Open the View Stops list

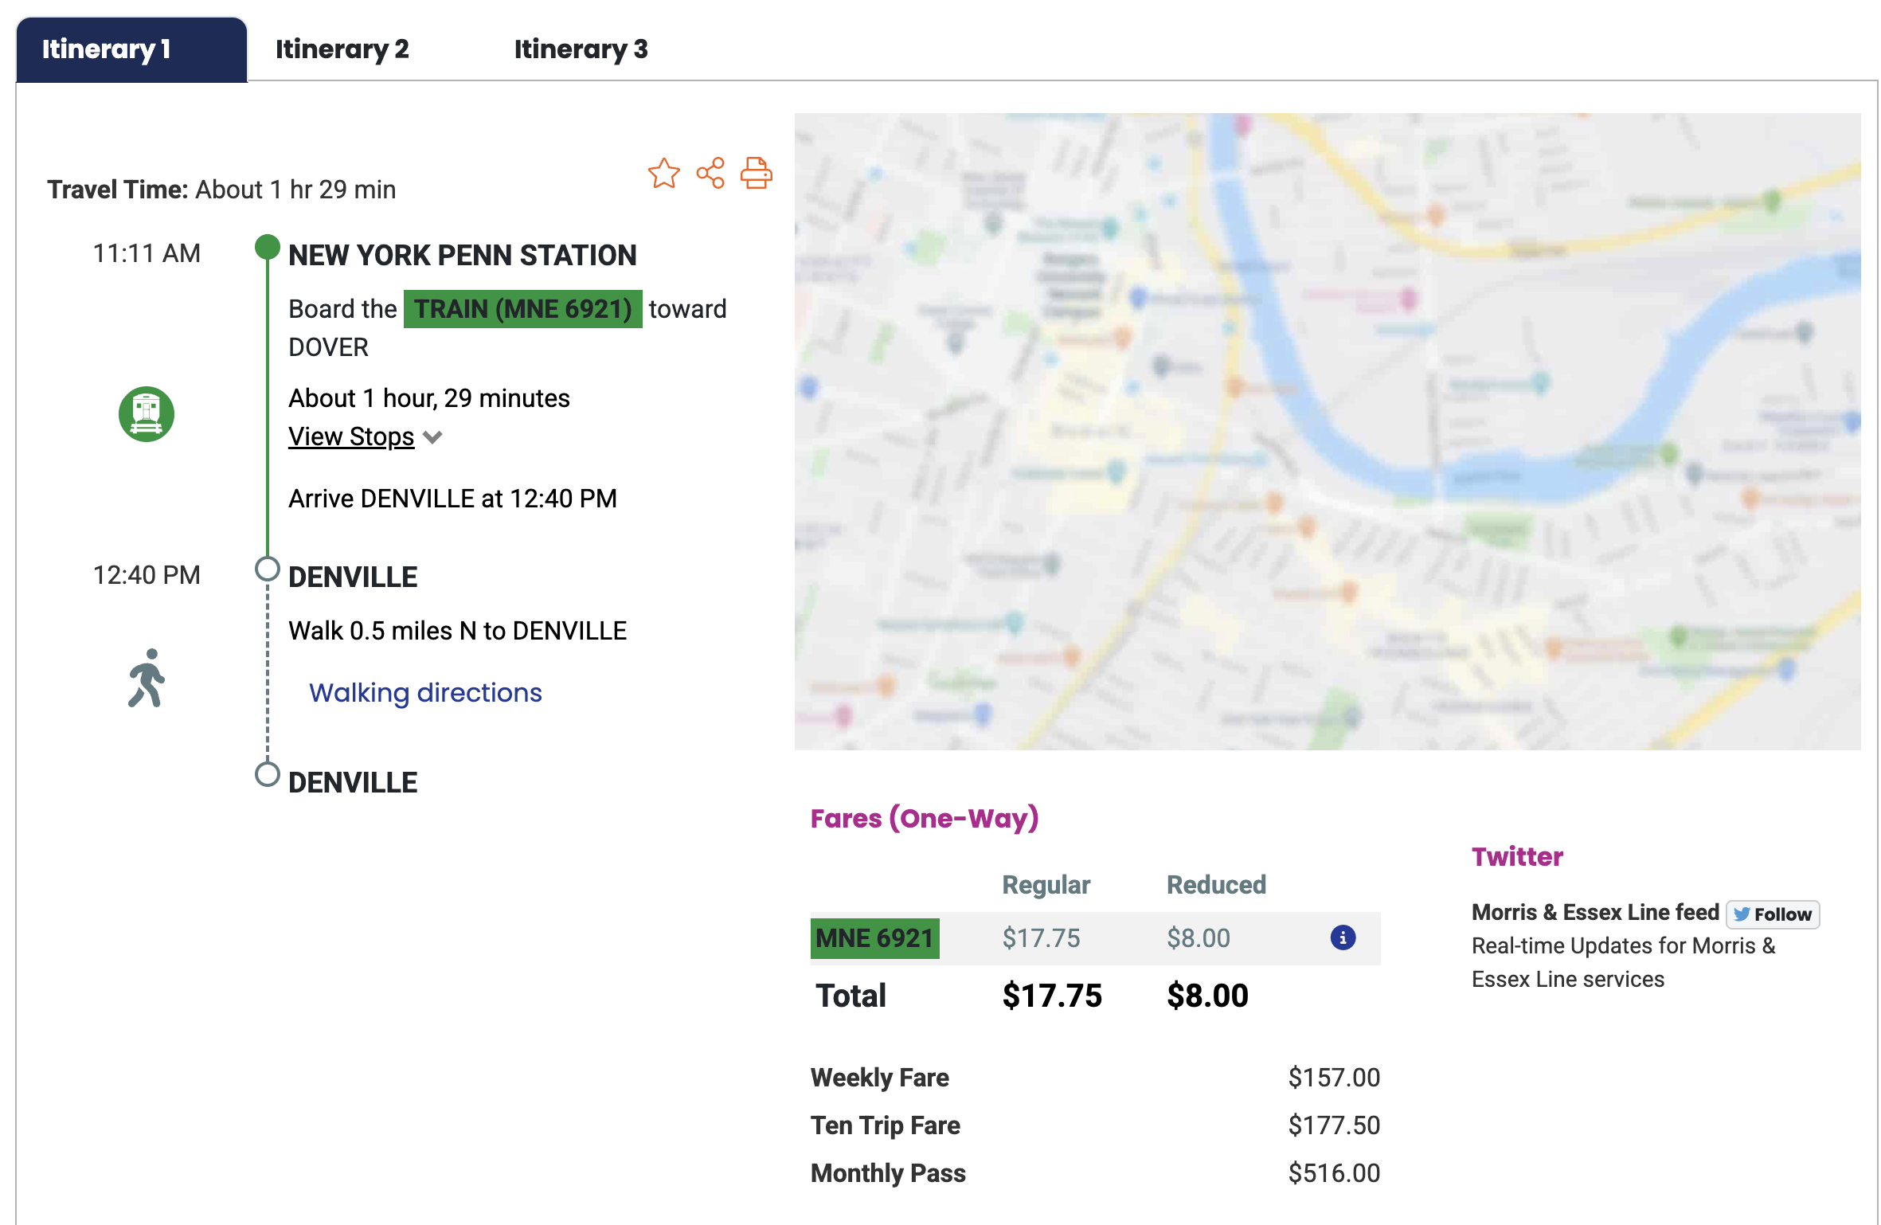[351, 436]
